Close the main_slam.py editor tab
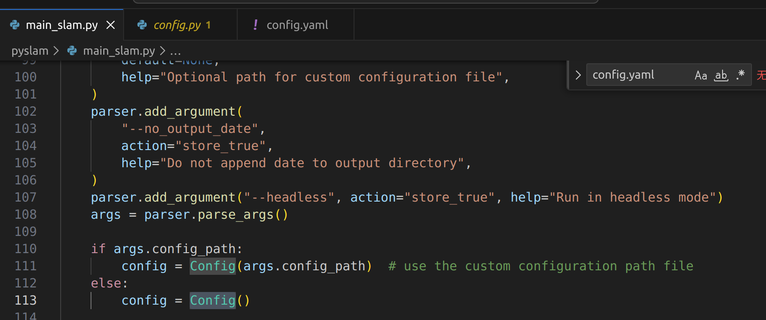 (110, 25)
